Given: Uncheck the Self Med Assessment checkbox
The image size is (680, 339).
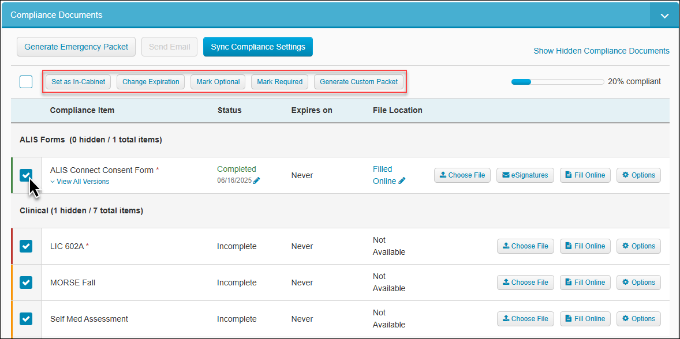Looking at the screenshot, I should coord(26,319).
